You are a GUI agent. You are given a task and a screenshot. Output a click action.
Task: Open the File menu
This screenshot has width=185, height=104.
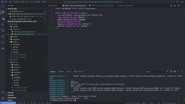[x=6, y=2]
